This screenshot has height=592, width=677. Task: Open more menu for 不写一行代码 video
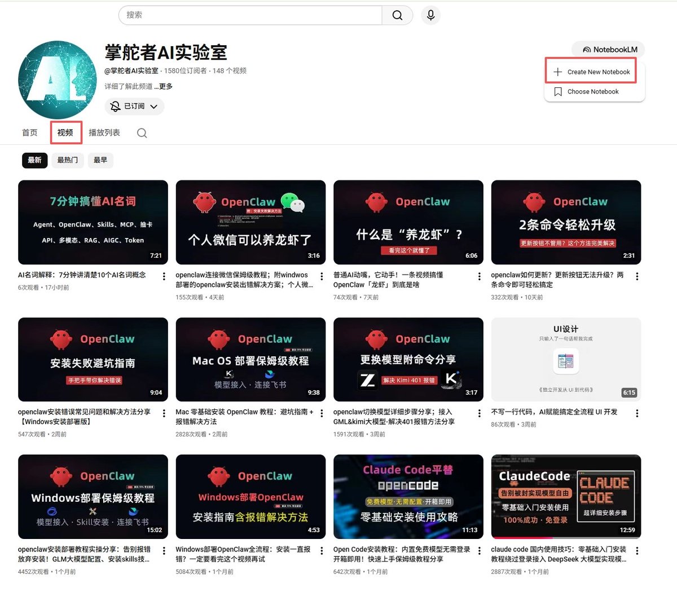tap(637, 413)
